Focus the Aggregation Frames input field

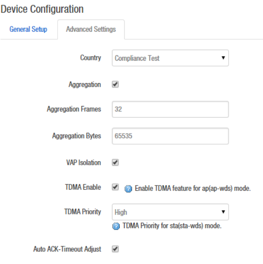[170, 109]
